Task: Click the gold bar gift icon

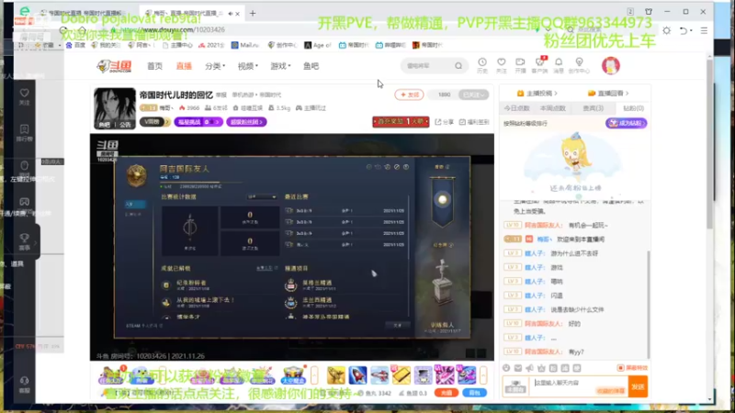Action: pyautogui.click(x=401, y=375)
